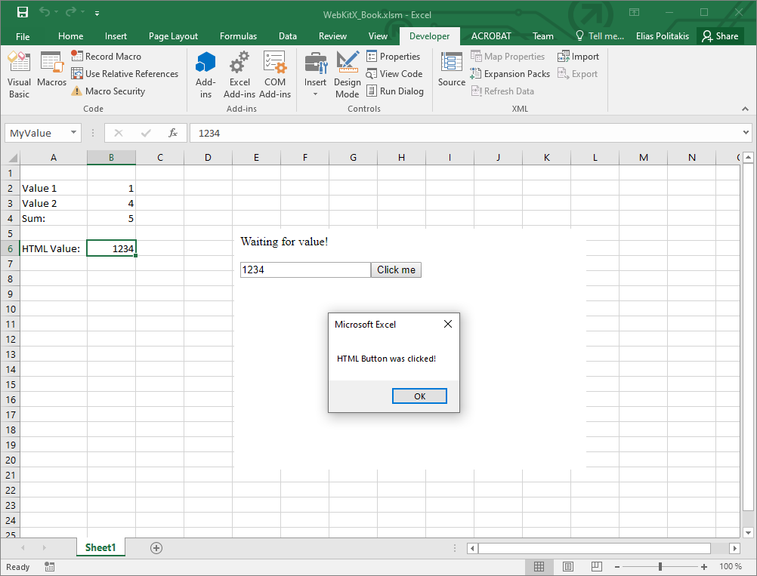Open the Add-ins store button
The height and width of the screenshot is (576, 757).
coord(205,75)
